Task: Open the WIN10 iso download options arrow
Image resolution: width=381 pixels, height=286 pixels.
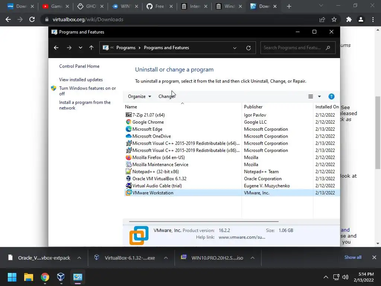Action: (253, 258)
